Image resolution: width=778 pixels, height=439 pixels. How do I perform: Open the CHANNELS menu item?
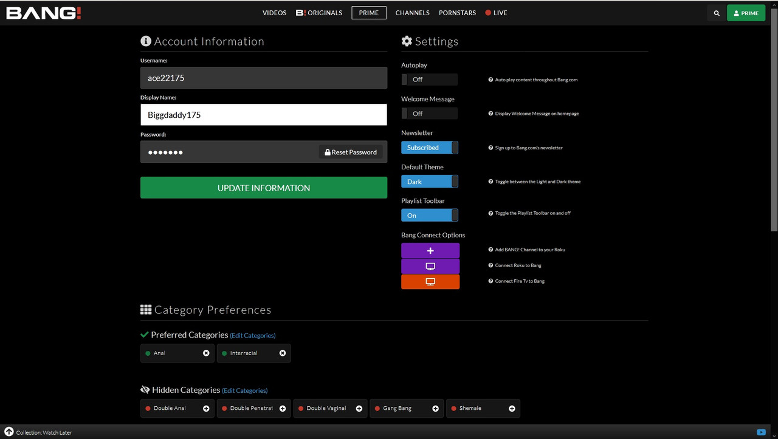[x=412, y=13]
